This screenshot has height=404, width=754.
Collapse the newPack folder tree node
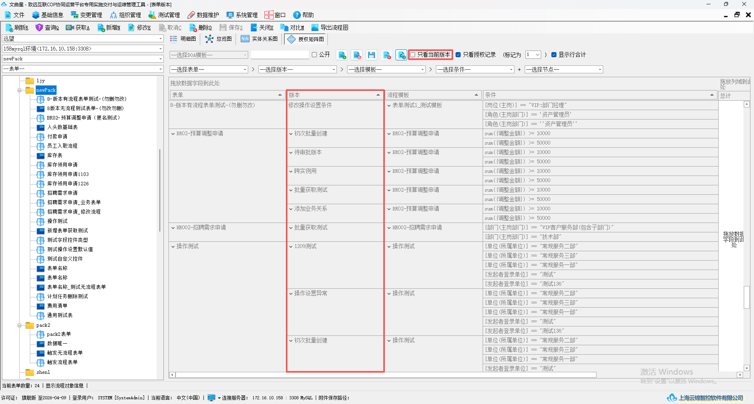tap(19, 90)
